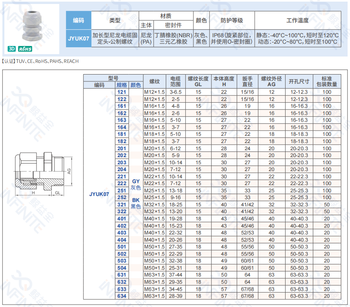This screenshot has height=307, width=350.
Task: Click wrench size 67/68 in row 633
Action: pos(247,289)
